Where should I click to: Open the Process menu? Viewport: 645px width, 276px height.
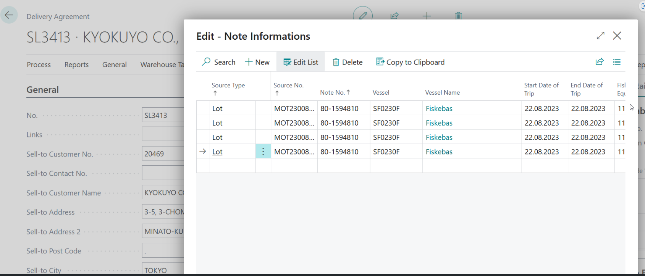(39, 65)
